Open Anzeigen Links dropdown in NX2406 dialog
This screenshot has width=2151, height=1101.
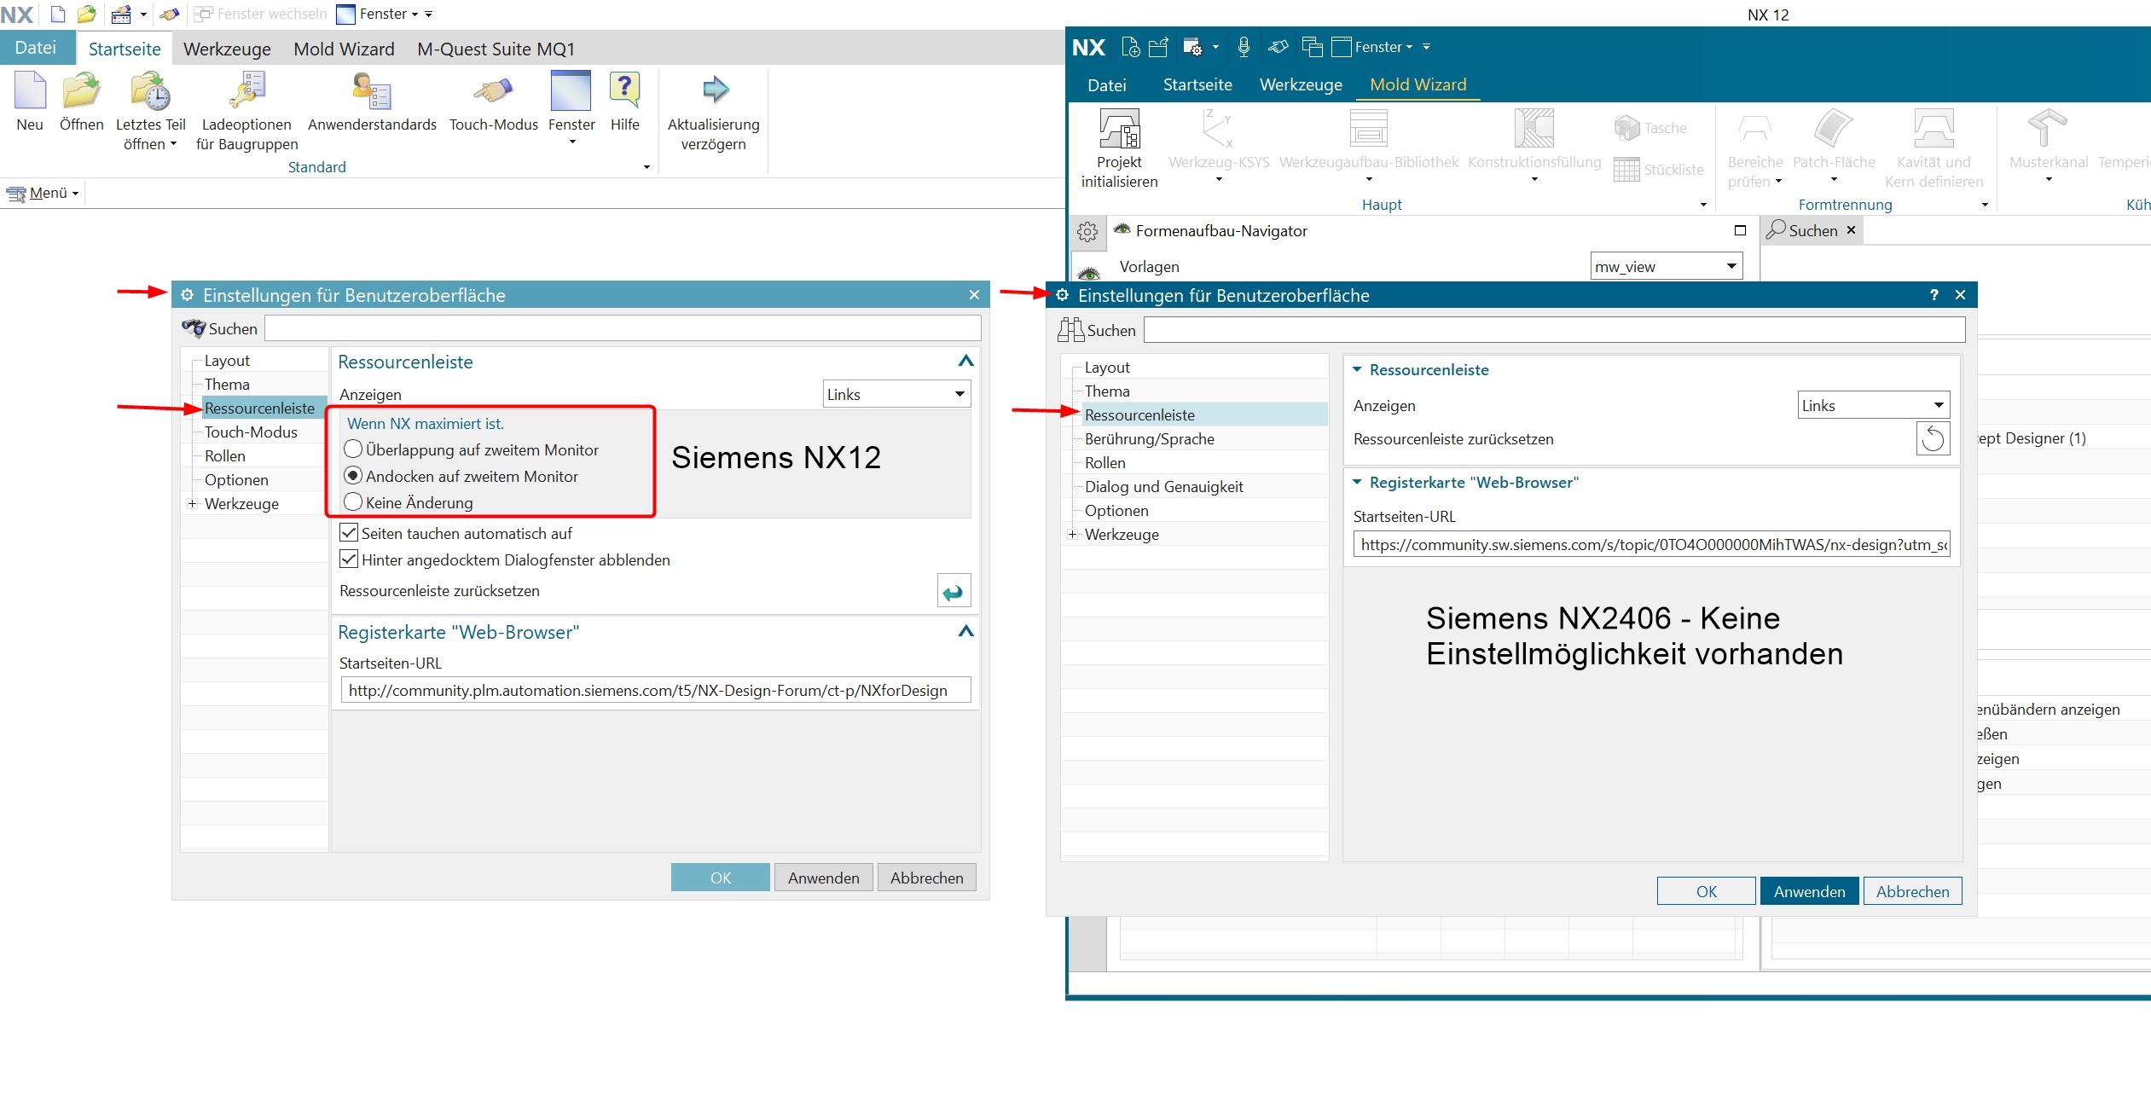click(x=1874, y=405)
